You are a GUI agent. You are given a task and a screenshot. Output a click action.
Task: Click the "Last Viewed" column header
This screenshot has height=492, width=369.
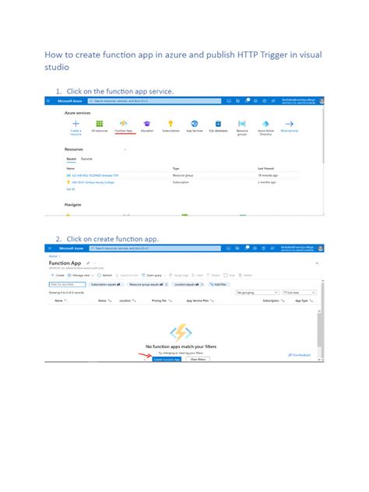265,168
